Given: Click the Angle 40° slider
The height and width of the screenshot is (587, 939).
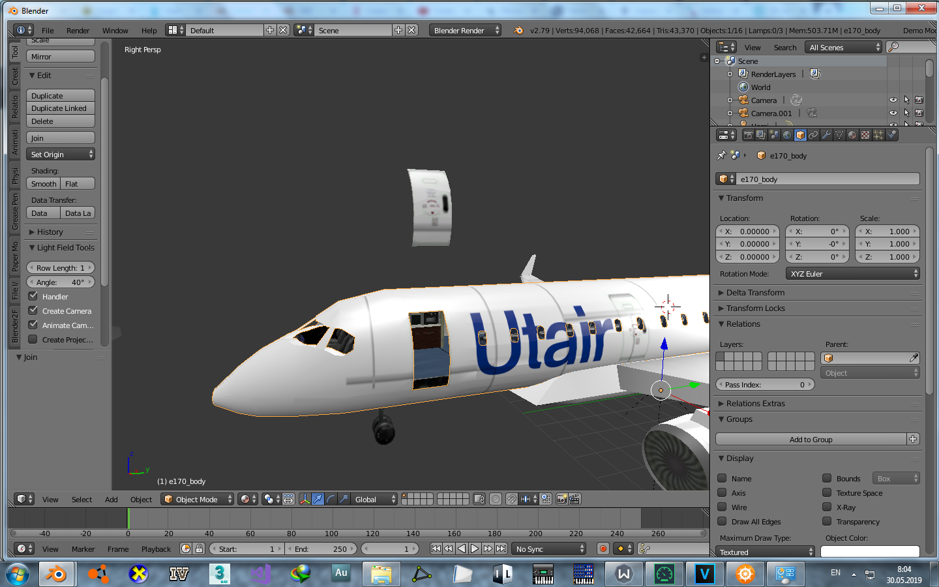Looking at the screenshot, I should tap(61, 282).
